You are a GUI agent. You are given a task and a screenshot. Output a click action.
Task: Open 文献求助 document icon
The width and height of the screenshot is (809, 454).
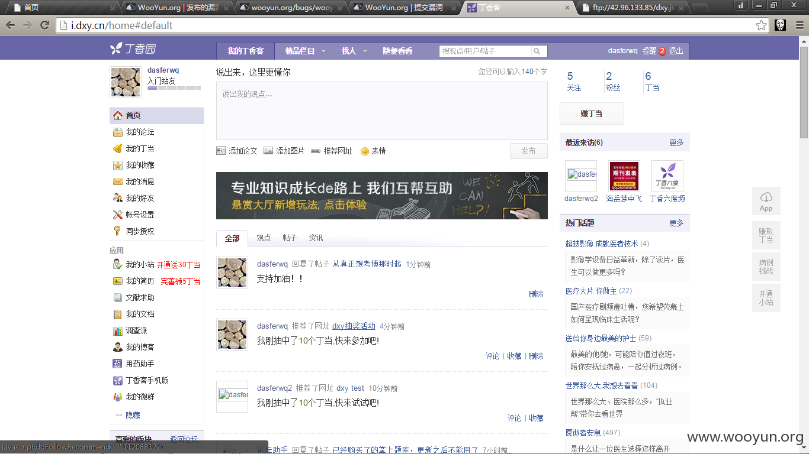[118, 297]
